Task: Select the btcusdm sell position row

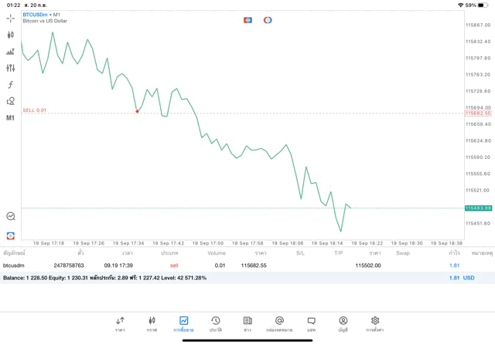Action: point(232,266)
